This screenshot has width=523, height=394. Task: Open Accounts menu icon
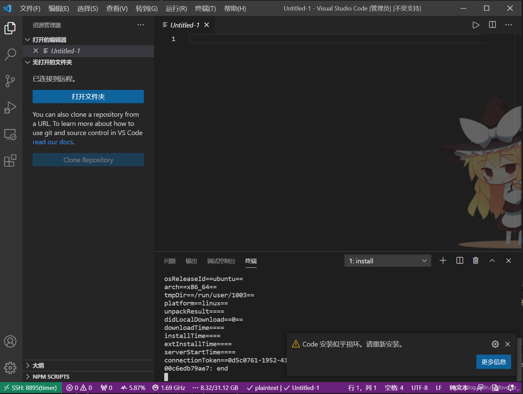coord(10,341)
